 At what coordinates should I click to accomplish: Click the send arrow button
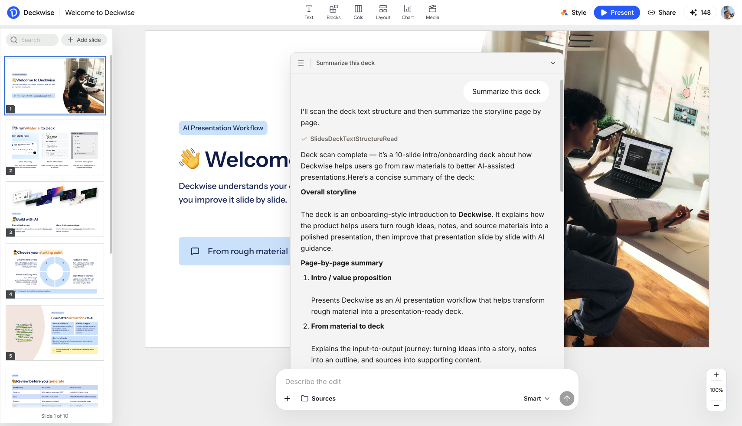567,398
